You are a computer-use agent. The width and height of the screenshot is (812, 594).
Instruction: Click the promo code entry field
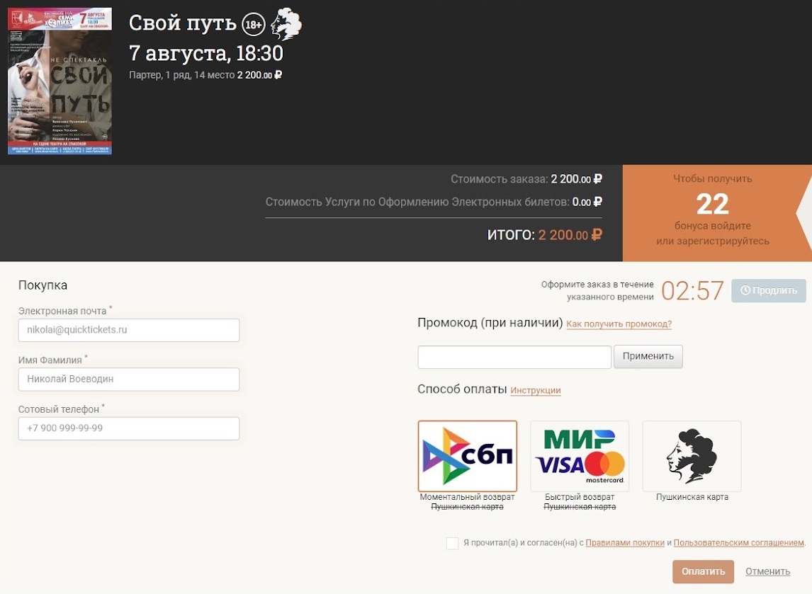514,357
